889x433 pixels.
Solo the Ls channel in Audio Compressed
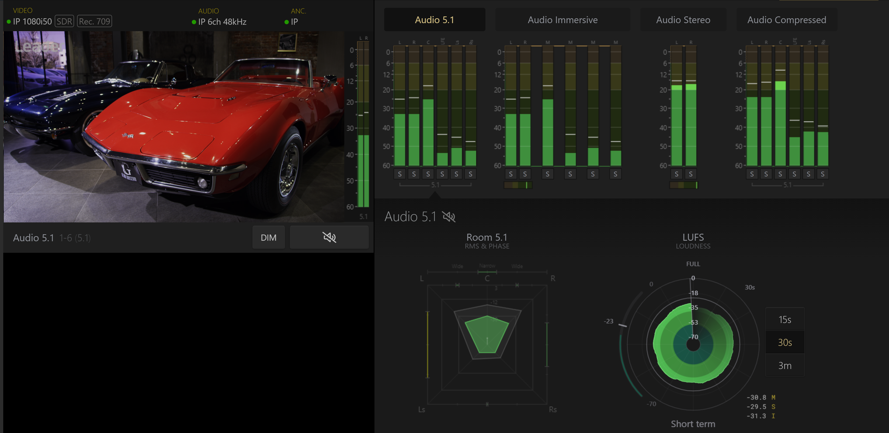809,174
